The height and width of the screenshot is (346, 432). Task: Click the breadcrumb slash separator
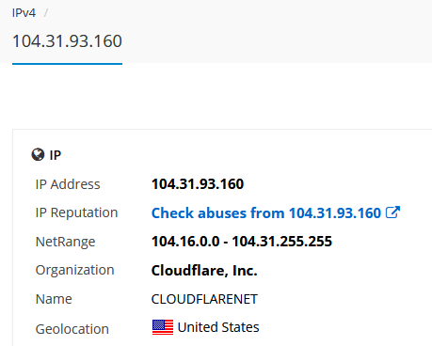pyautogui.click(x=46, y=13)
